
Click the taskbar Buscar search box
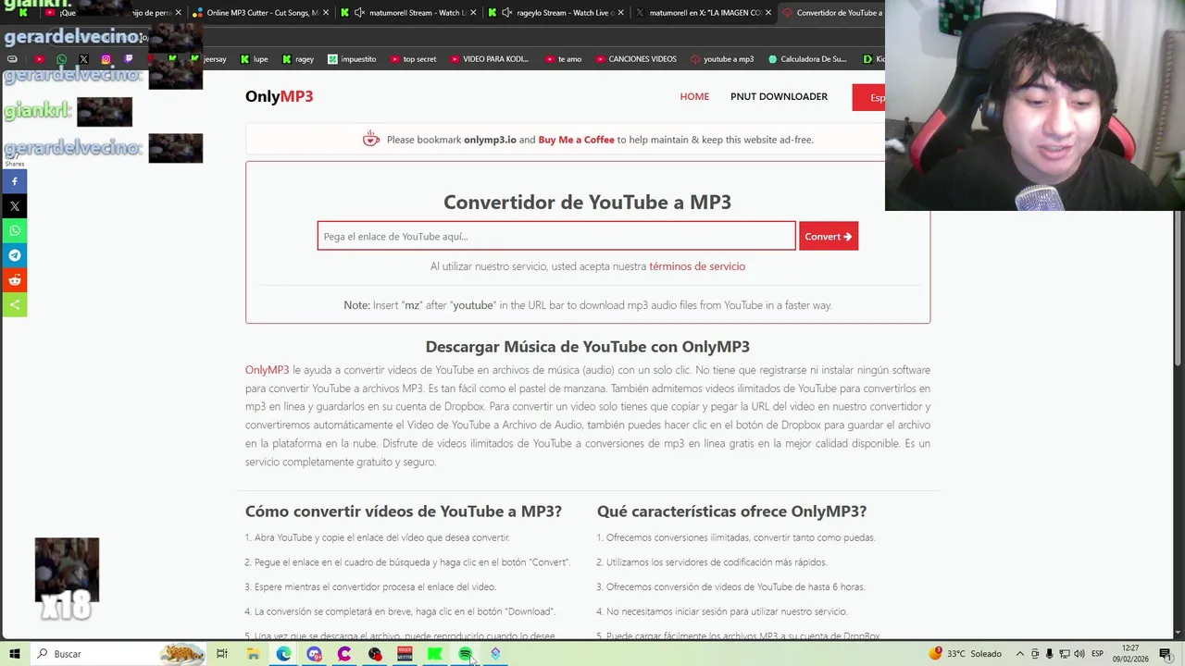118,654
